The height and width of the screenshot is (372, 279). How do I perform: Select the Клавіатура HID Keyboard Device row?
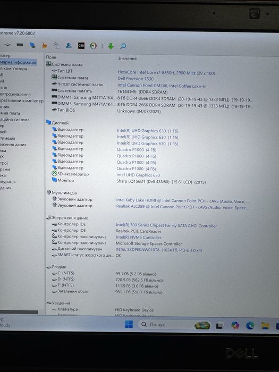[103, 310]
